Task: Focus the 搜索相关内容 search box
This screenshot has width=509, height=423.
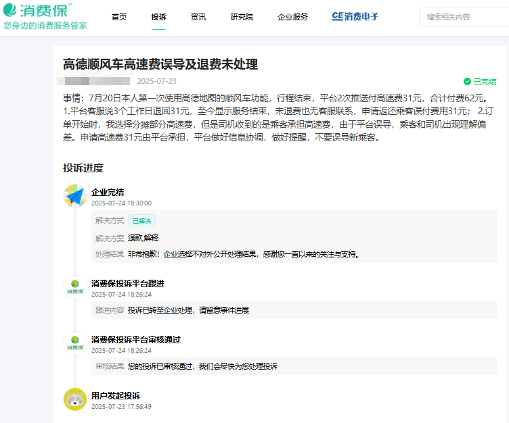Action: pyautogui.click(x=464, y=17)
